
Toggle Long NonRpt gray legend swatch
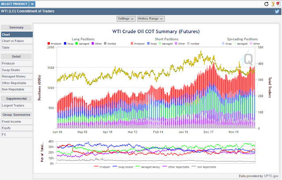(105, 44)
